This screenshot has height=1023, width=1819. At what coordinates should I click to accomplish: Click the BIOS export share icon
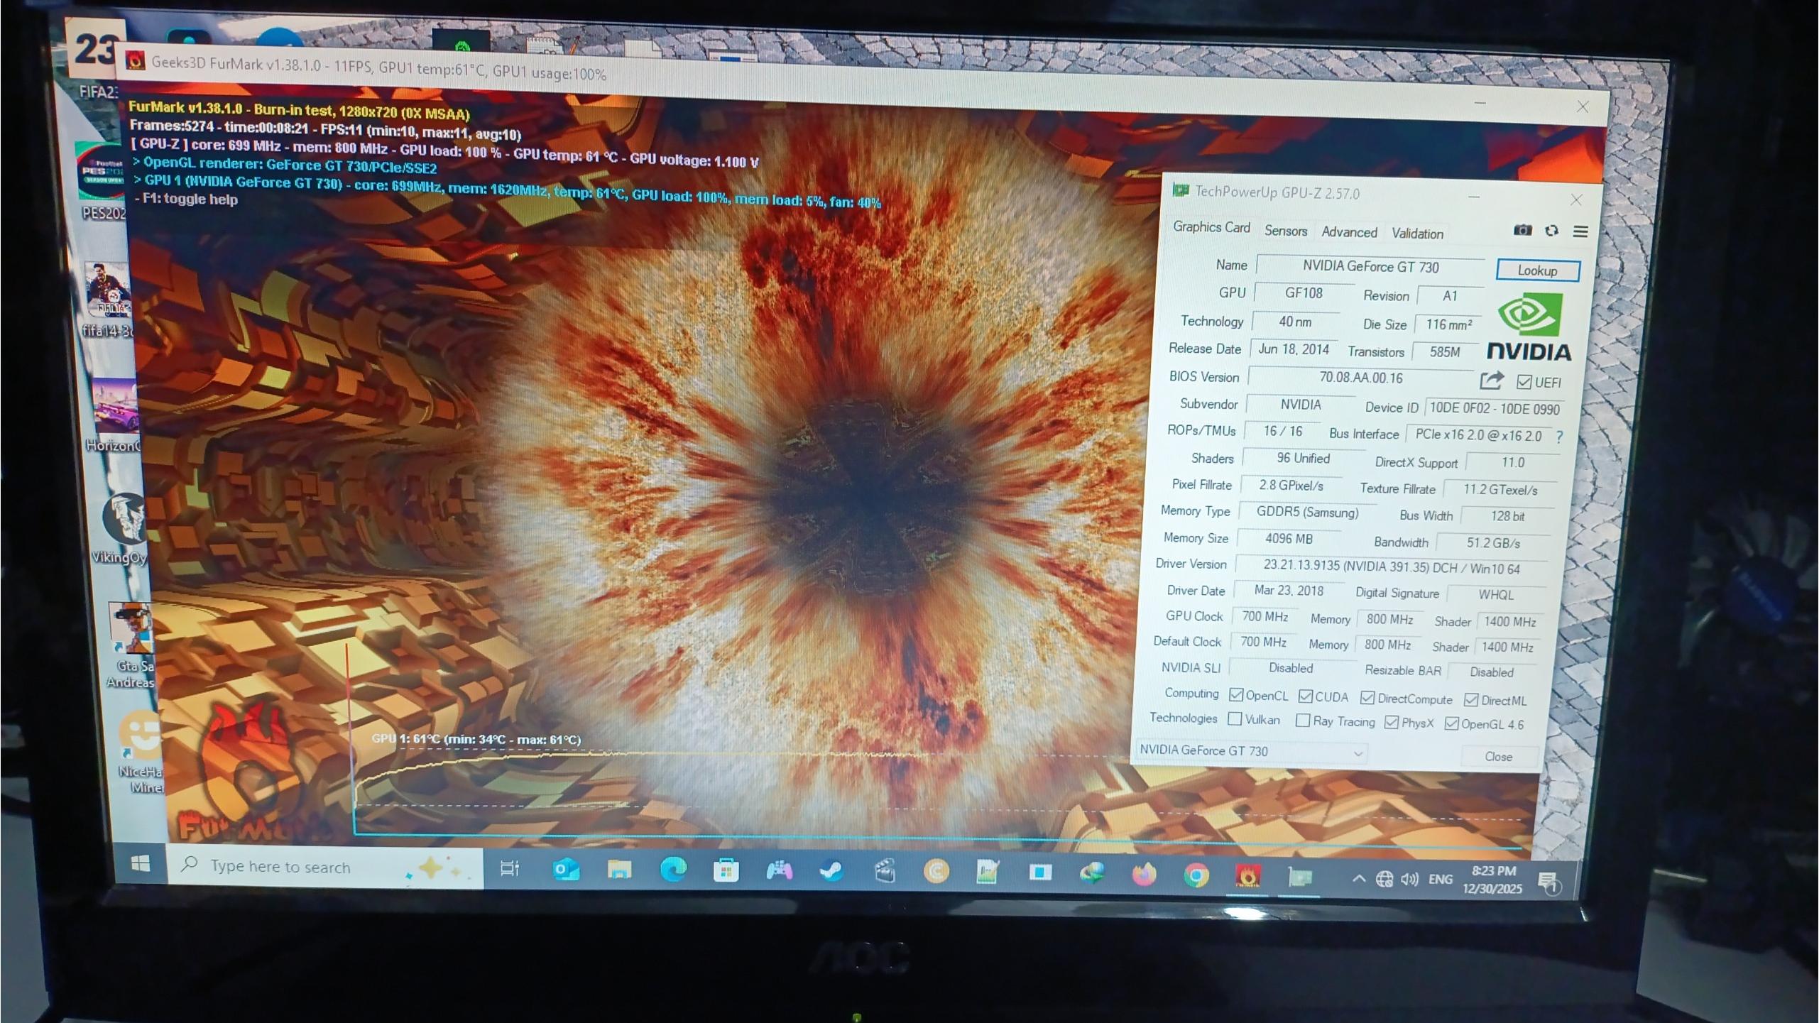click(1491, 381)
